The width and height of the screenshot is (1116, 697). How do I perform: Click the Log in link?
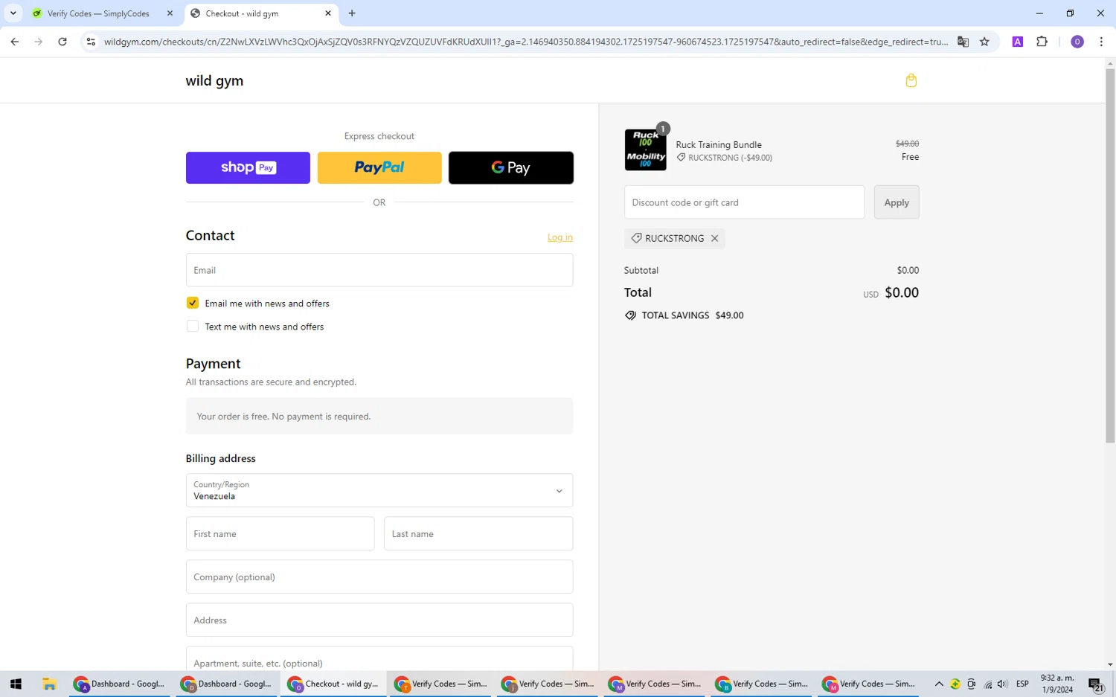click(x=560, y=237)
